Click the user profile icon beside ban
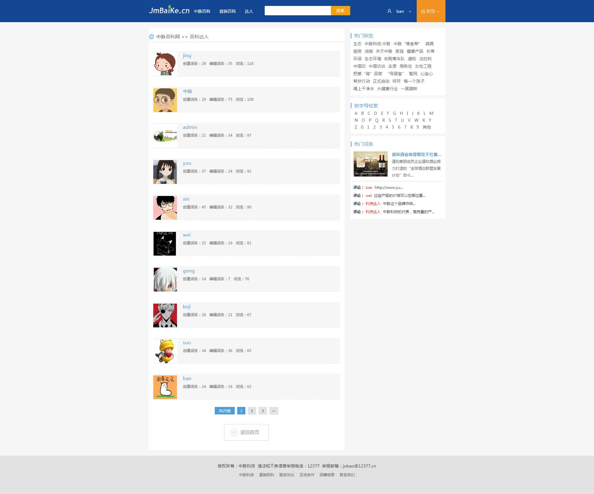594x494 pixels. coord(389,11)
